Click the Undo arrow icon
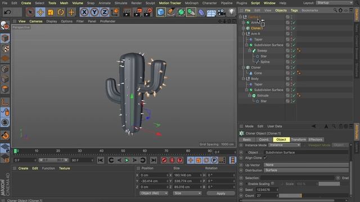The width and height of the screenshot is (360, 202). point(7,12)
